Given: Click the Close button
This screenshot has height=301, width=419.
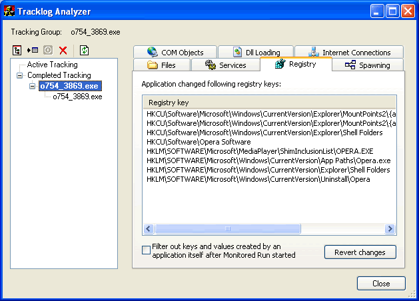Looking at the screenshot, I should [x=381, y=284].
